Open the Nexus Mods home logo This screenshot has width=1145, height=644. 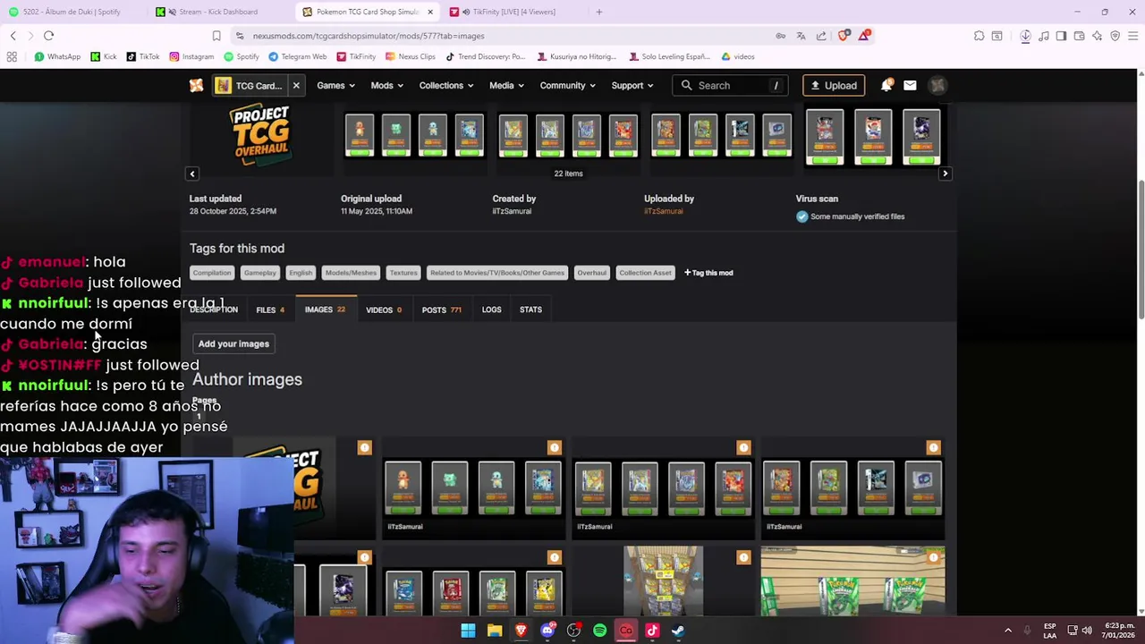pyautogui.click(x=196, y=85)
